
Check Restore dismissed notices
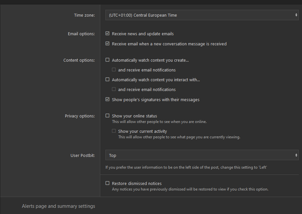pyautogui.click(x=107, y=183)
